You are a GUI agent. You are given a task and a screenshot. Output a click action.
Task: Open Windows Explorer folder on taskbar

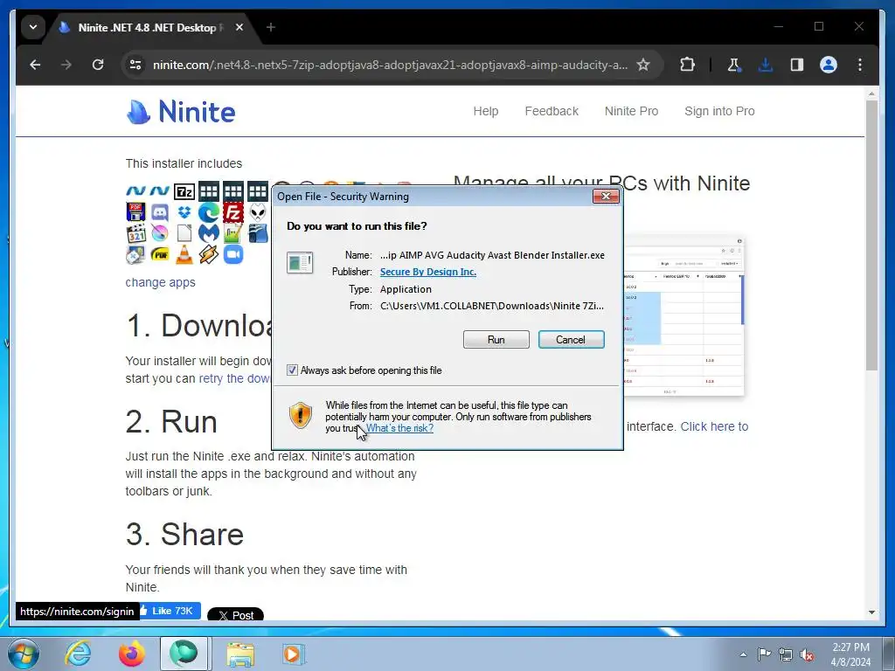pyautogui.click(x=240, y=654)
